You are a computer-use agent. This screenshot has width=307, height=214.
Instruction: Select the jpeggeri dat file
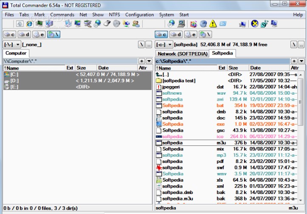tap(227, 87)
